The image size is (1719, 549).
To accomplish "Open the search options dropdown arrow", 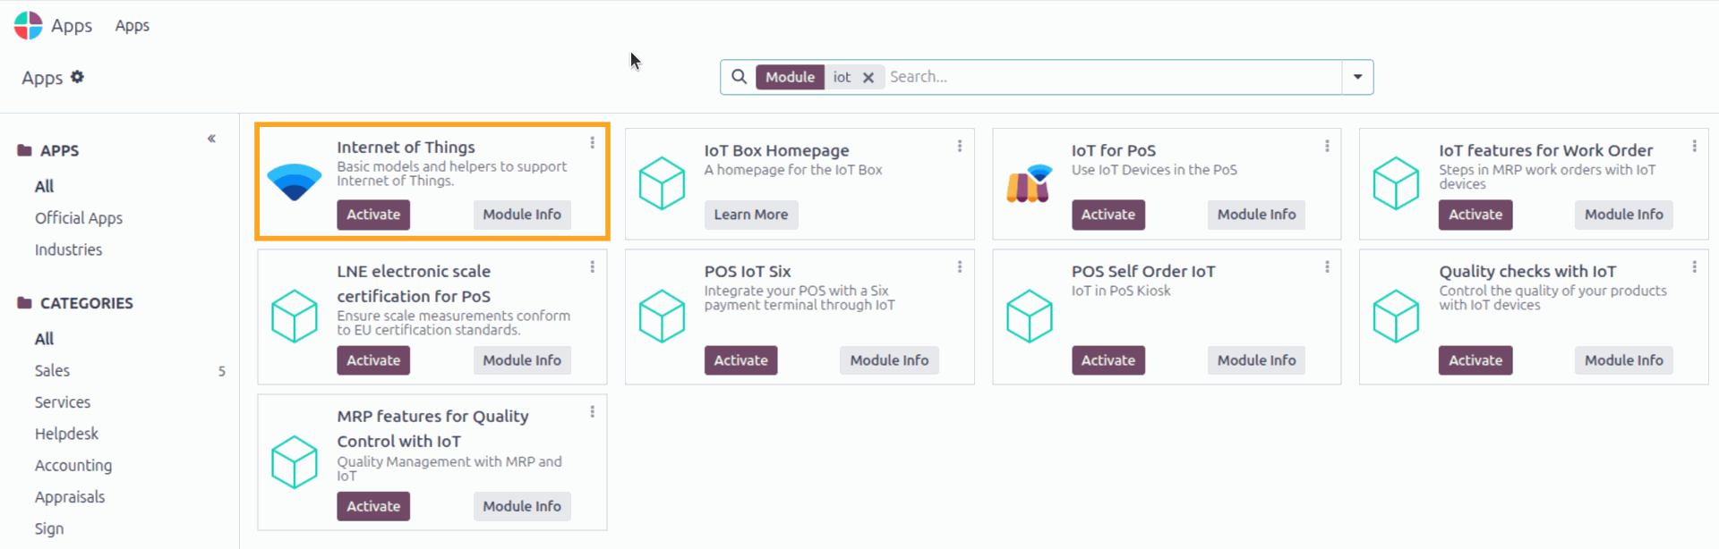I will (1357, 77).
